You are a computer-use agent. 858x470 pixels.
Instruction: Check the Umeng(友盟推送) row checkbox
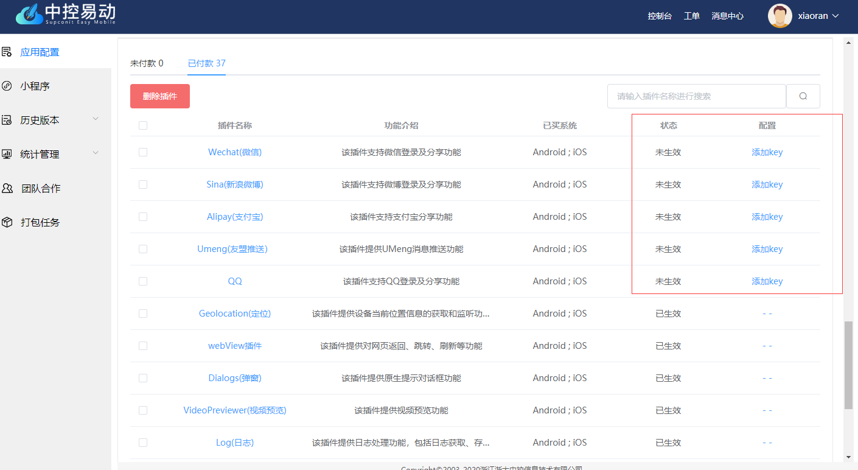[x=143, y=249]
